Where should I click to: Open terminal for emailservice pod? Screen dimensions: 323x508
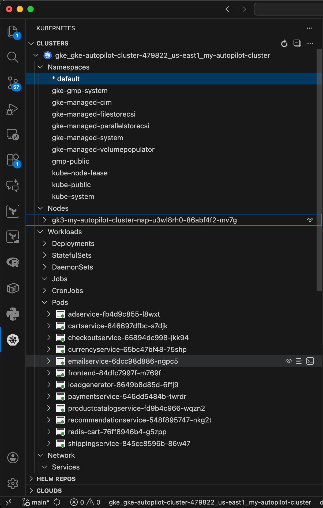click(310, 361)
